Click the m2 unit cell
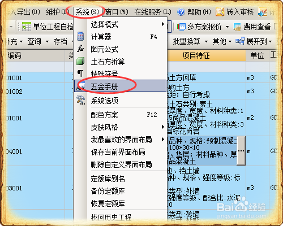Screen dimensions: 283x226 (x=258, y=118)
